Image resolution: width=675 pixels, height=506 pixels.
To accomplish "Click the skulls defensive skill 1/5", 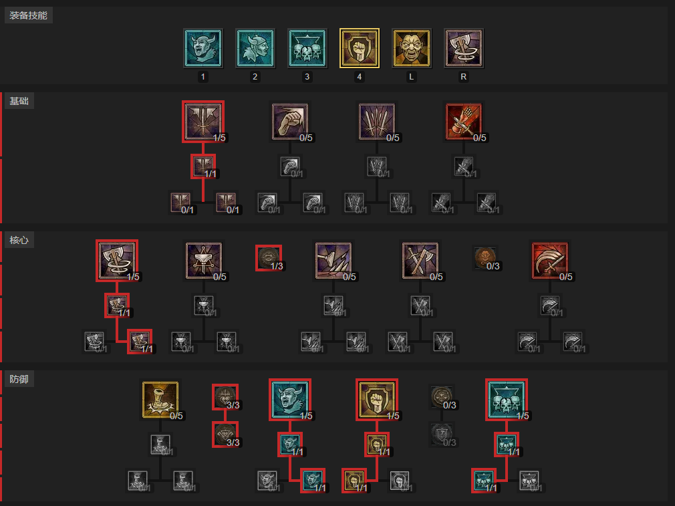I will [x=507, y=400].
